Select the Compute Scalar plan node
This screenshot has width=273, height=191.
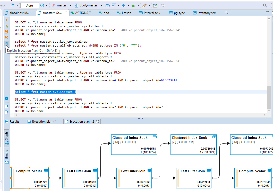pos(30,177)
